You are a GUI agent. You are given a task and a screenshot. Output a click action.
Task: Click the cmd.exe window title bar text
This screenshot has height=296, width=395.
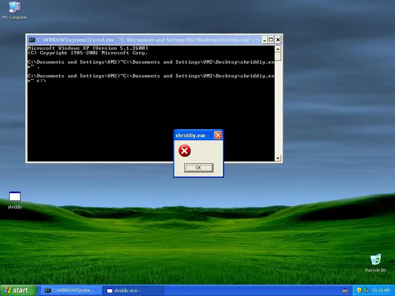(x=148, y=40)
